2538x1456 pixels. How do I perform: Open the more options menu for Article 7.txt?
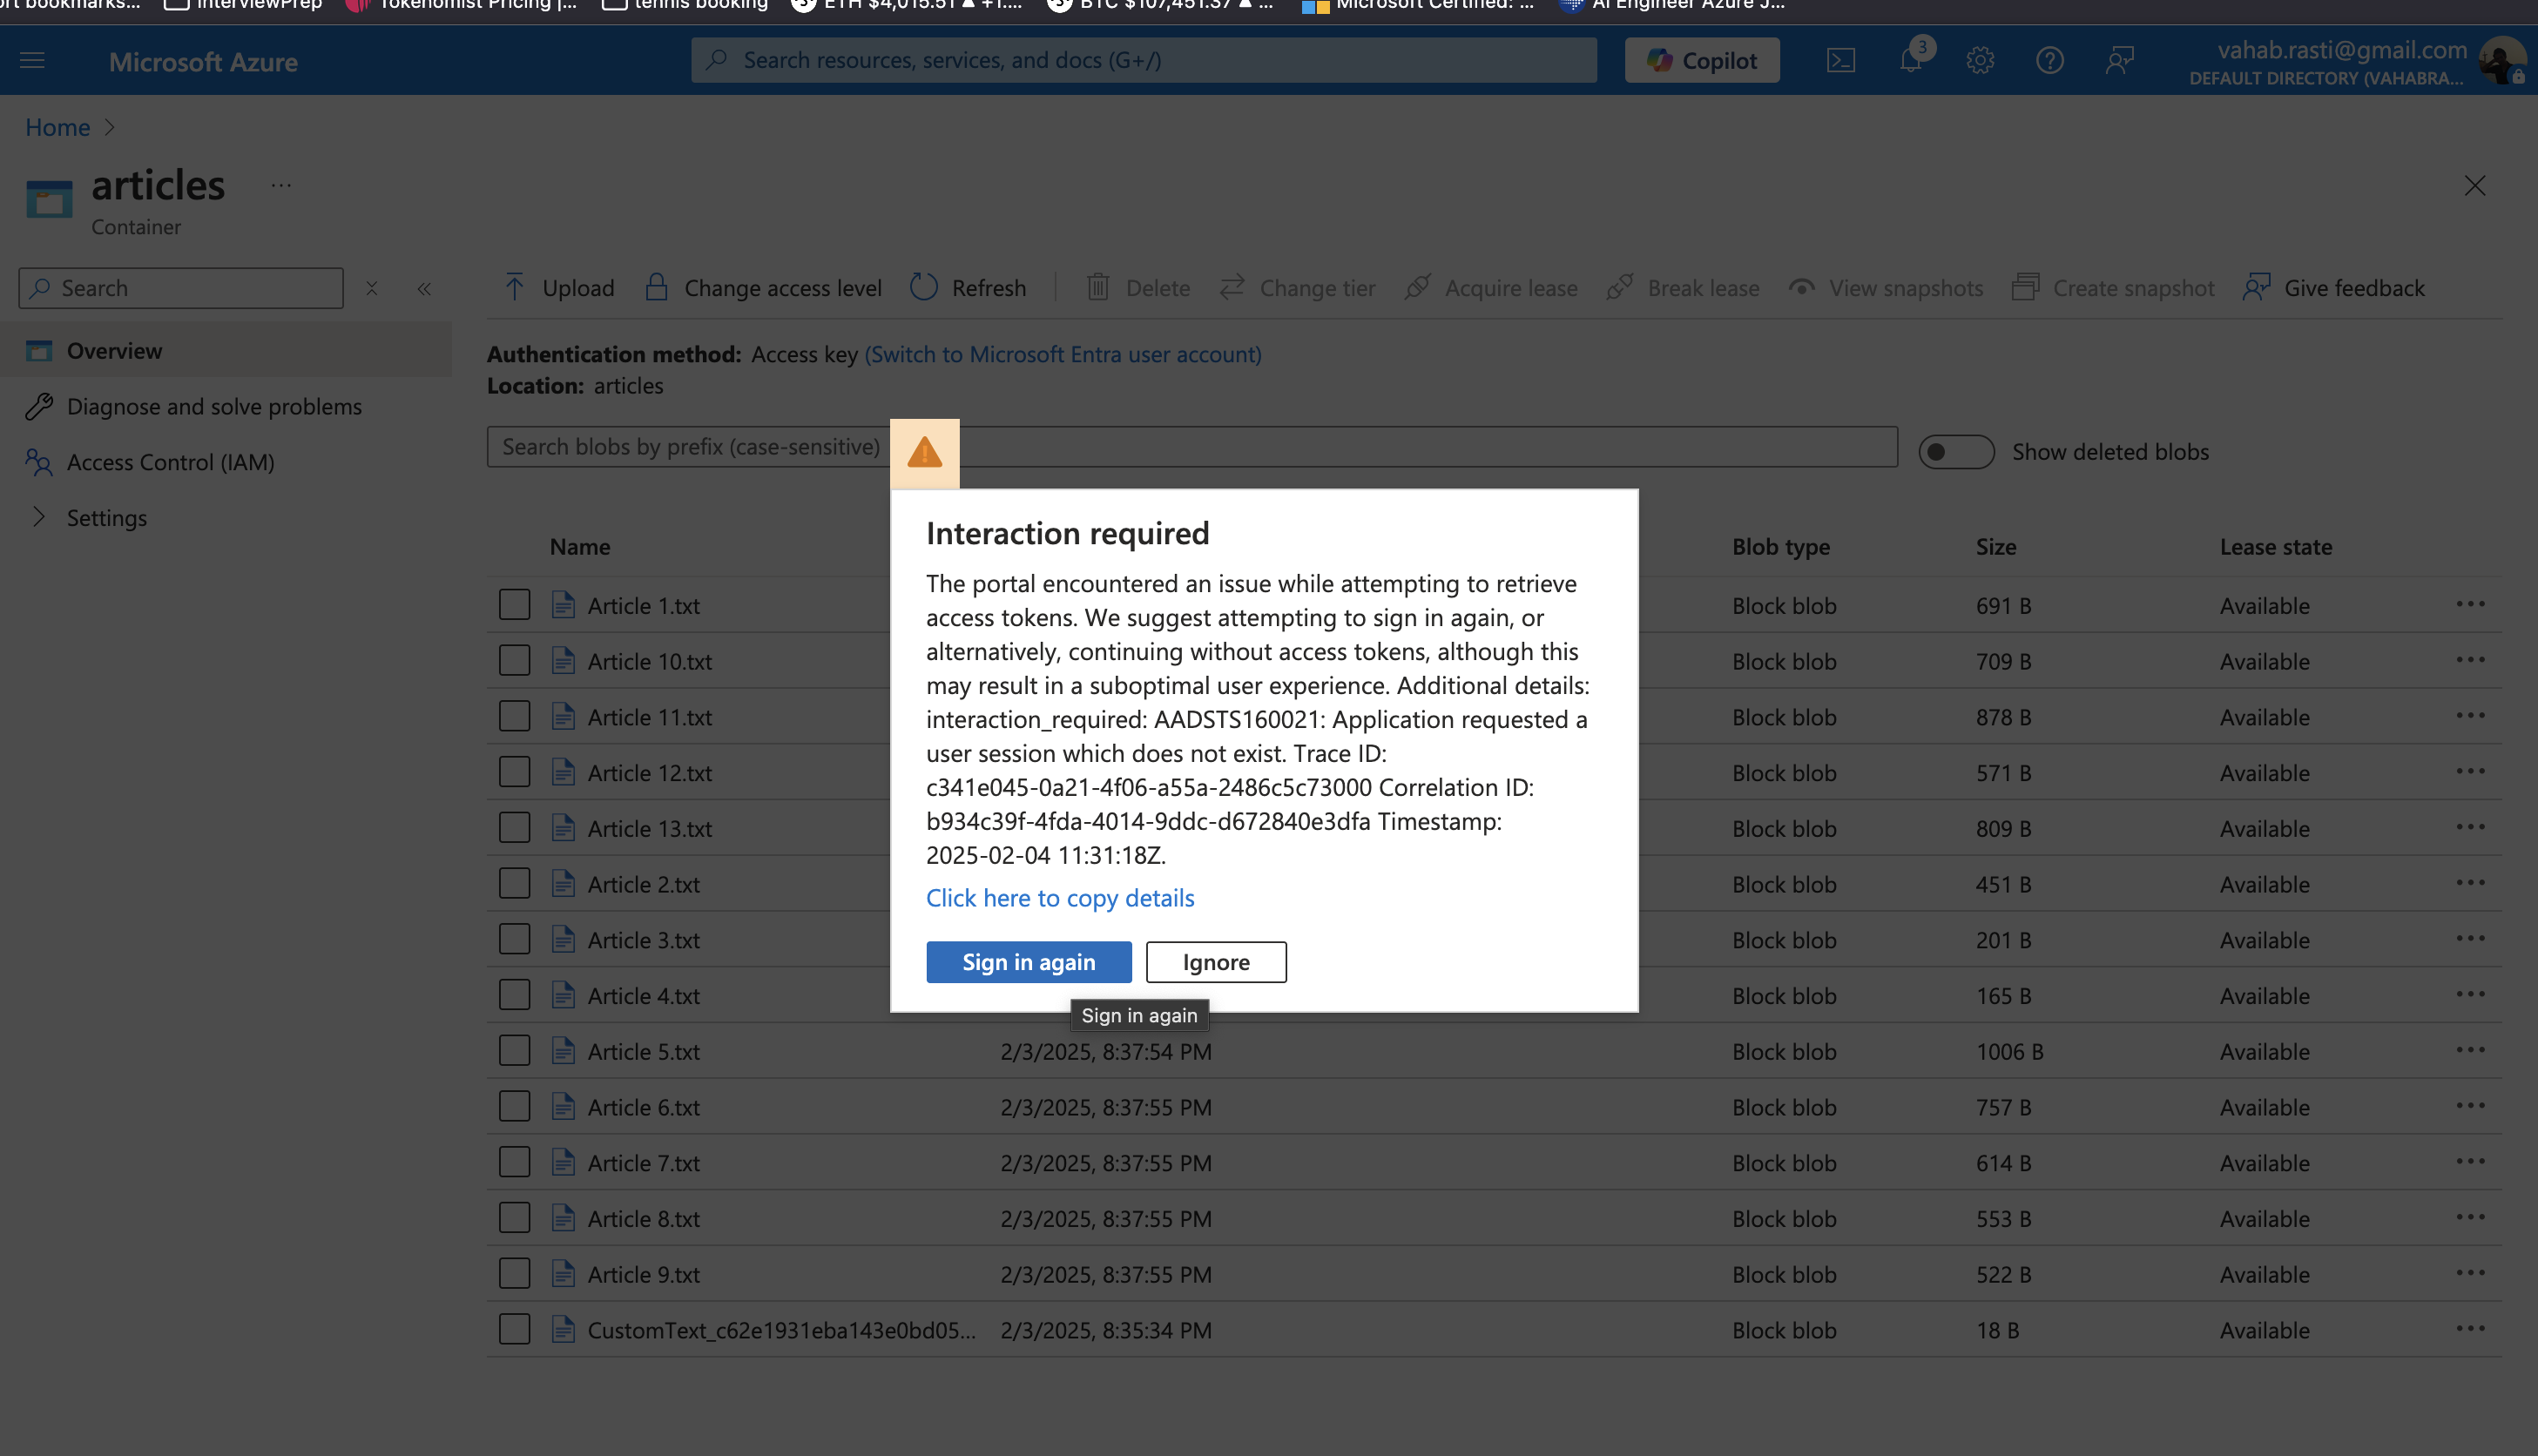[2470, 1161]
